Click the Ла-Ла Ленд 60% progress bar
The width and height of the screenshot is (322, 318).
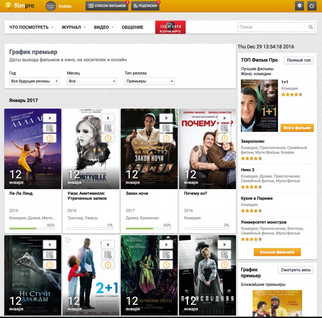tap(32, 228)
